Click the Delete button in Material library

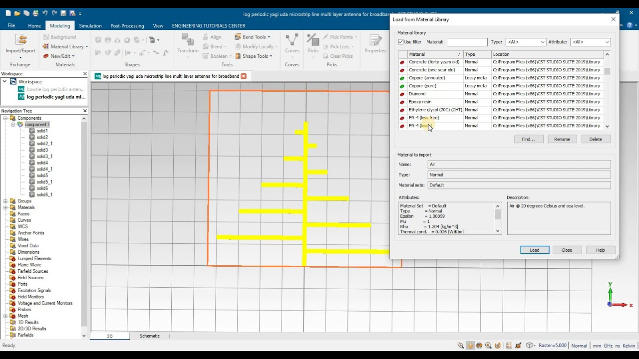point(596,139)
